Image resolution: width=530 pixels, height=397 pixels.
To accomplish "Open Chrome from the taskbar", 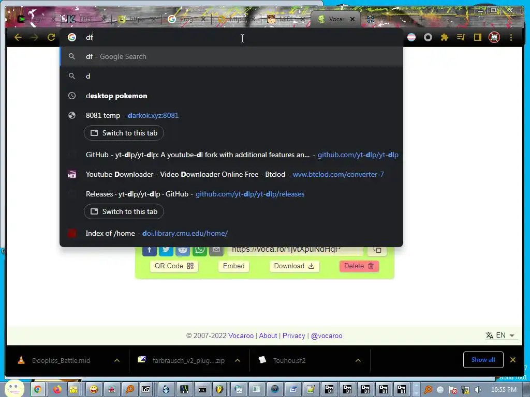I will pyautogui.click(x=37, y=390).
